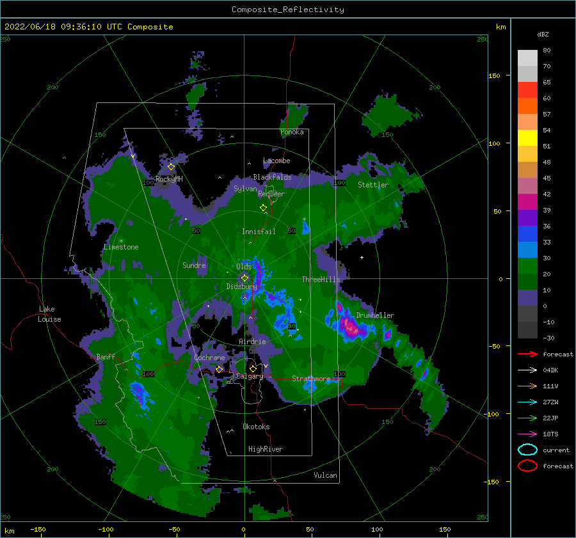The width and height of the screenshot is (576, 538).
Task: Pick the light gray swatch between 80 and 70
Action: [x=527, y=58]
